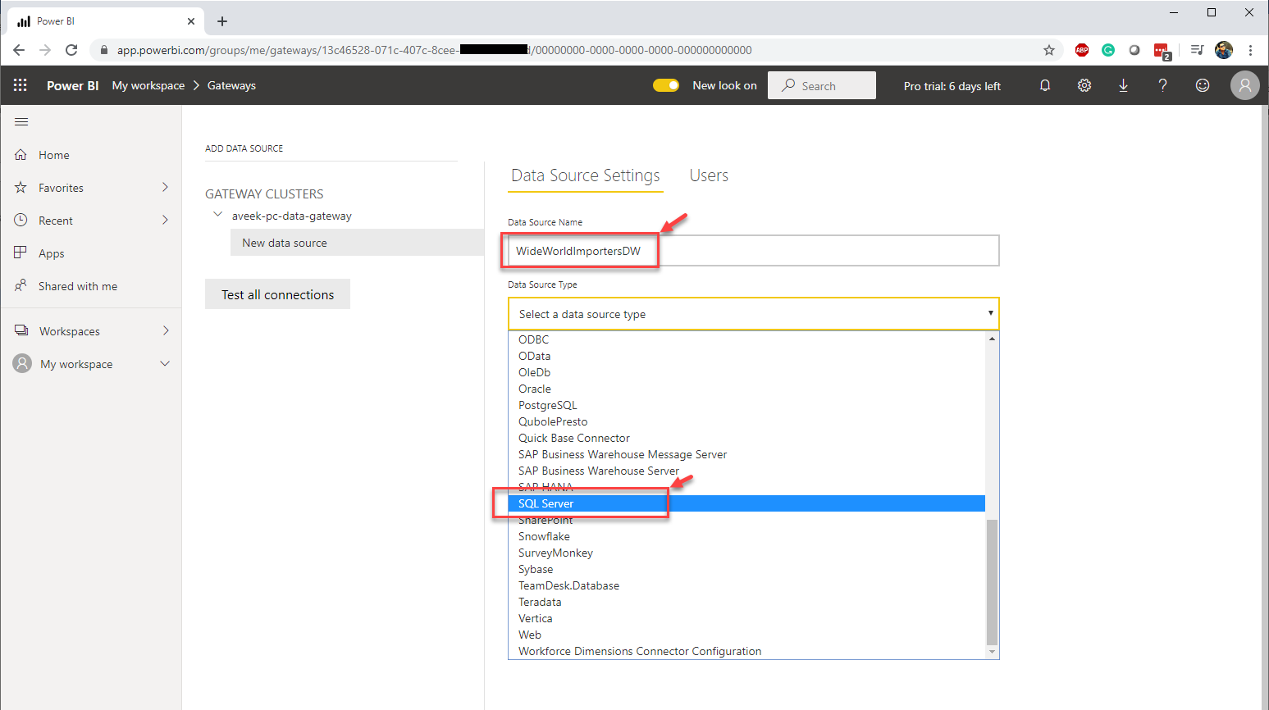Viewport: 1269px width, 710px height.
Task: Bookmark page with star icon
Action: click(1048, 50)
